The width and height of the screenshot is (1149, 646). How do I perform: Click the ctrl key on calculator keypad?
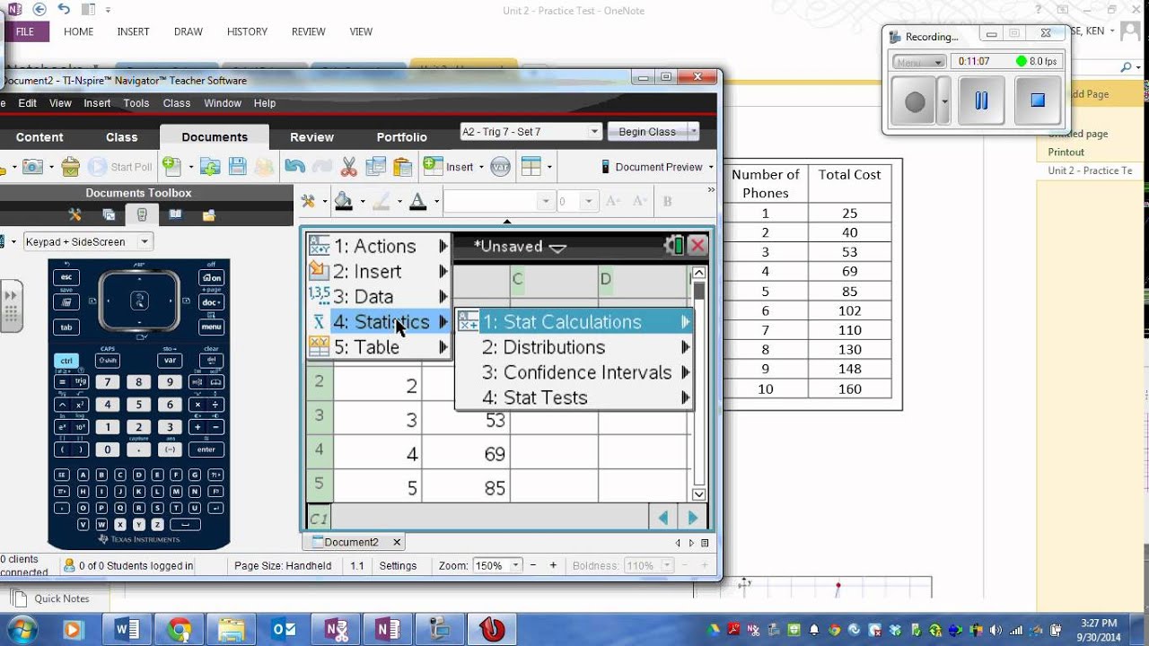click(x=66, y=361)
